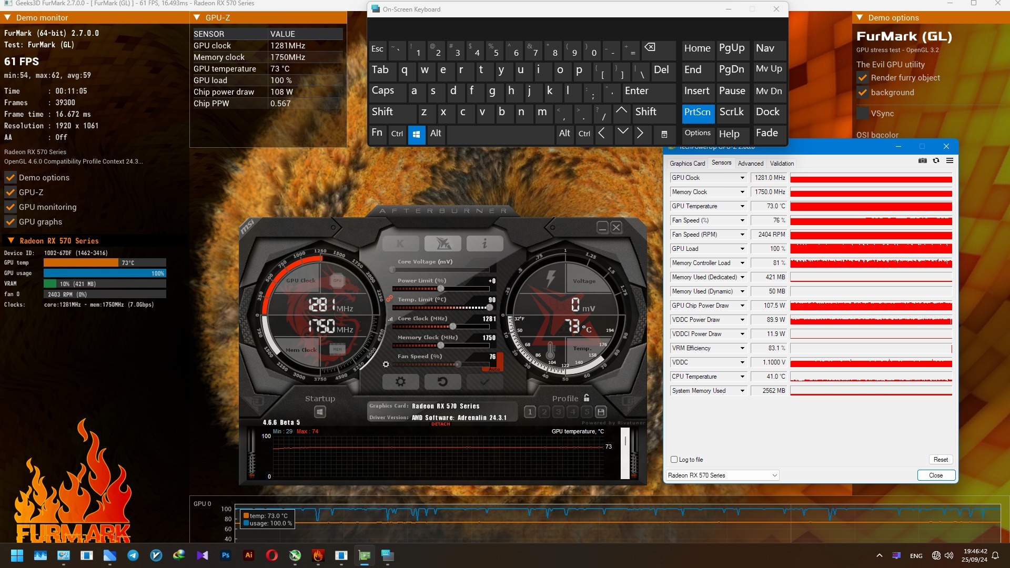Open GPU Temperature sensor dropdown arrow
The height and width of the screenshot is (568, 1010).
(742, 206)
